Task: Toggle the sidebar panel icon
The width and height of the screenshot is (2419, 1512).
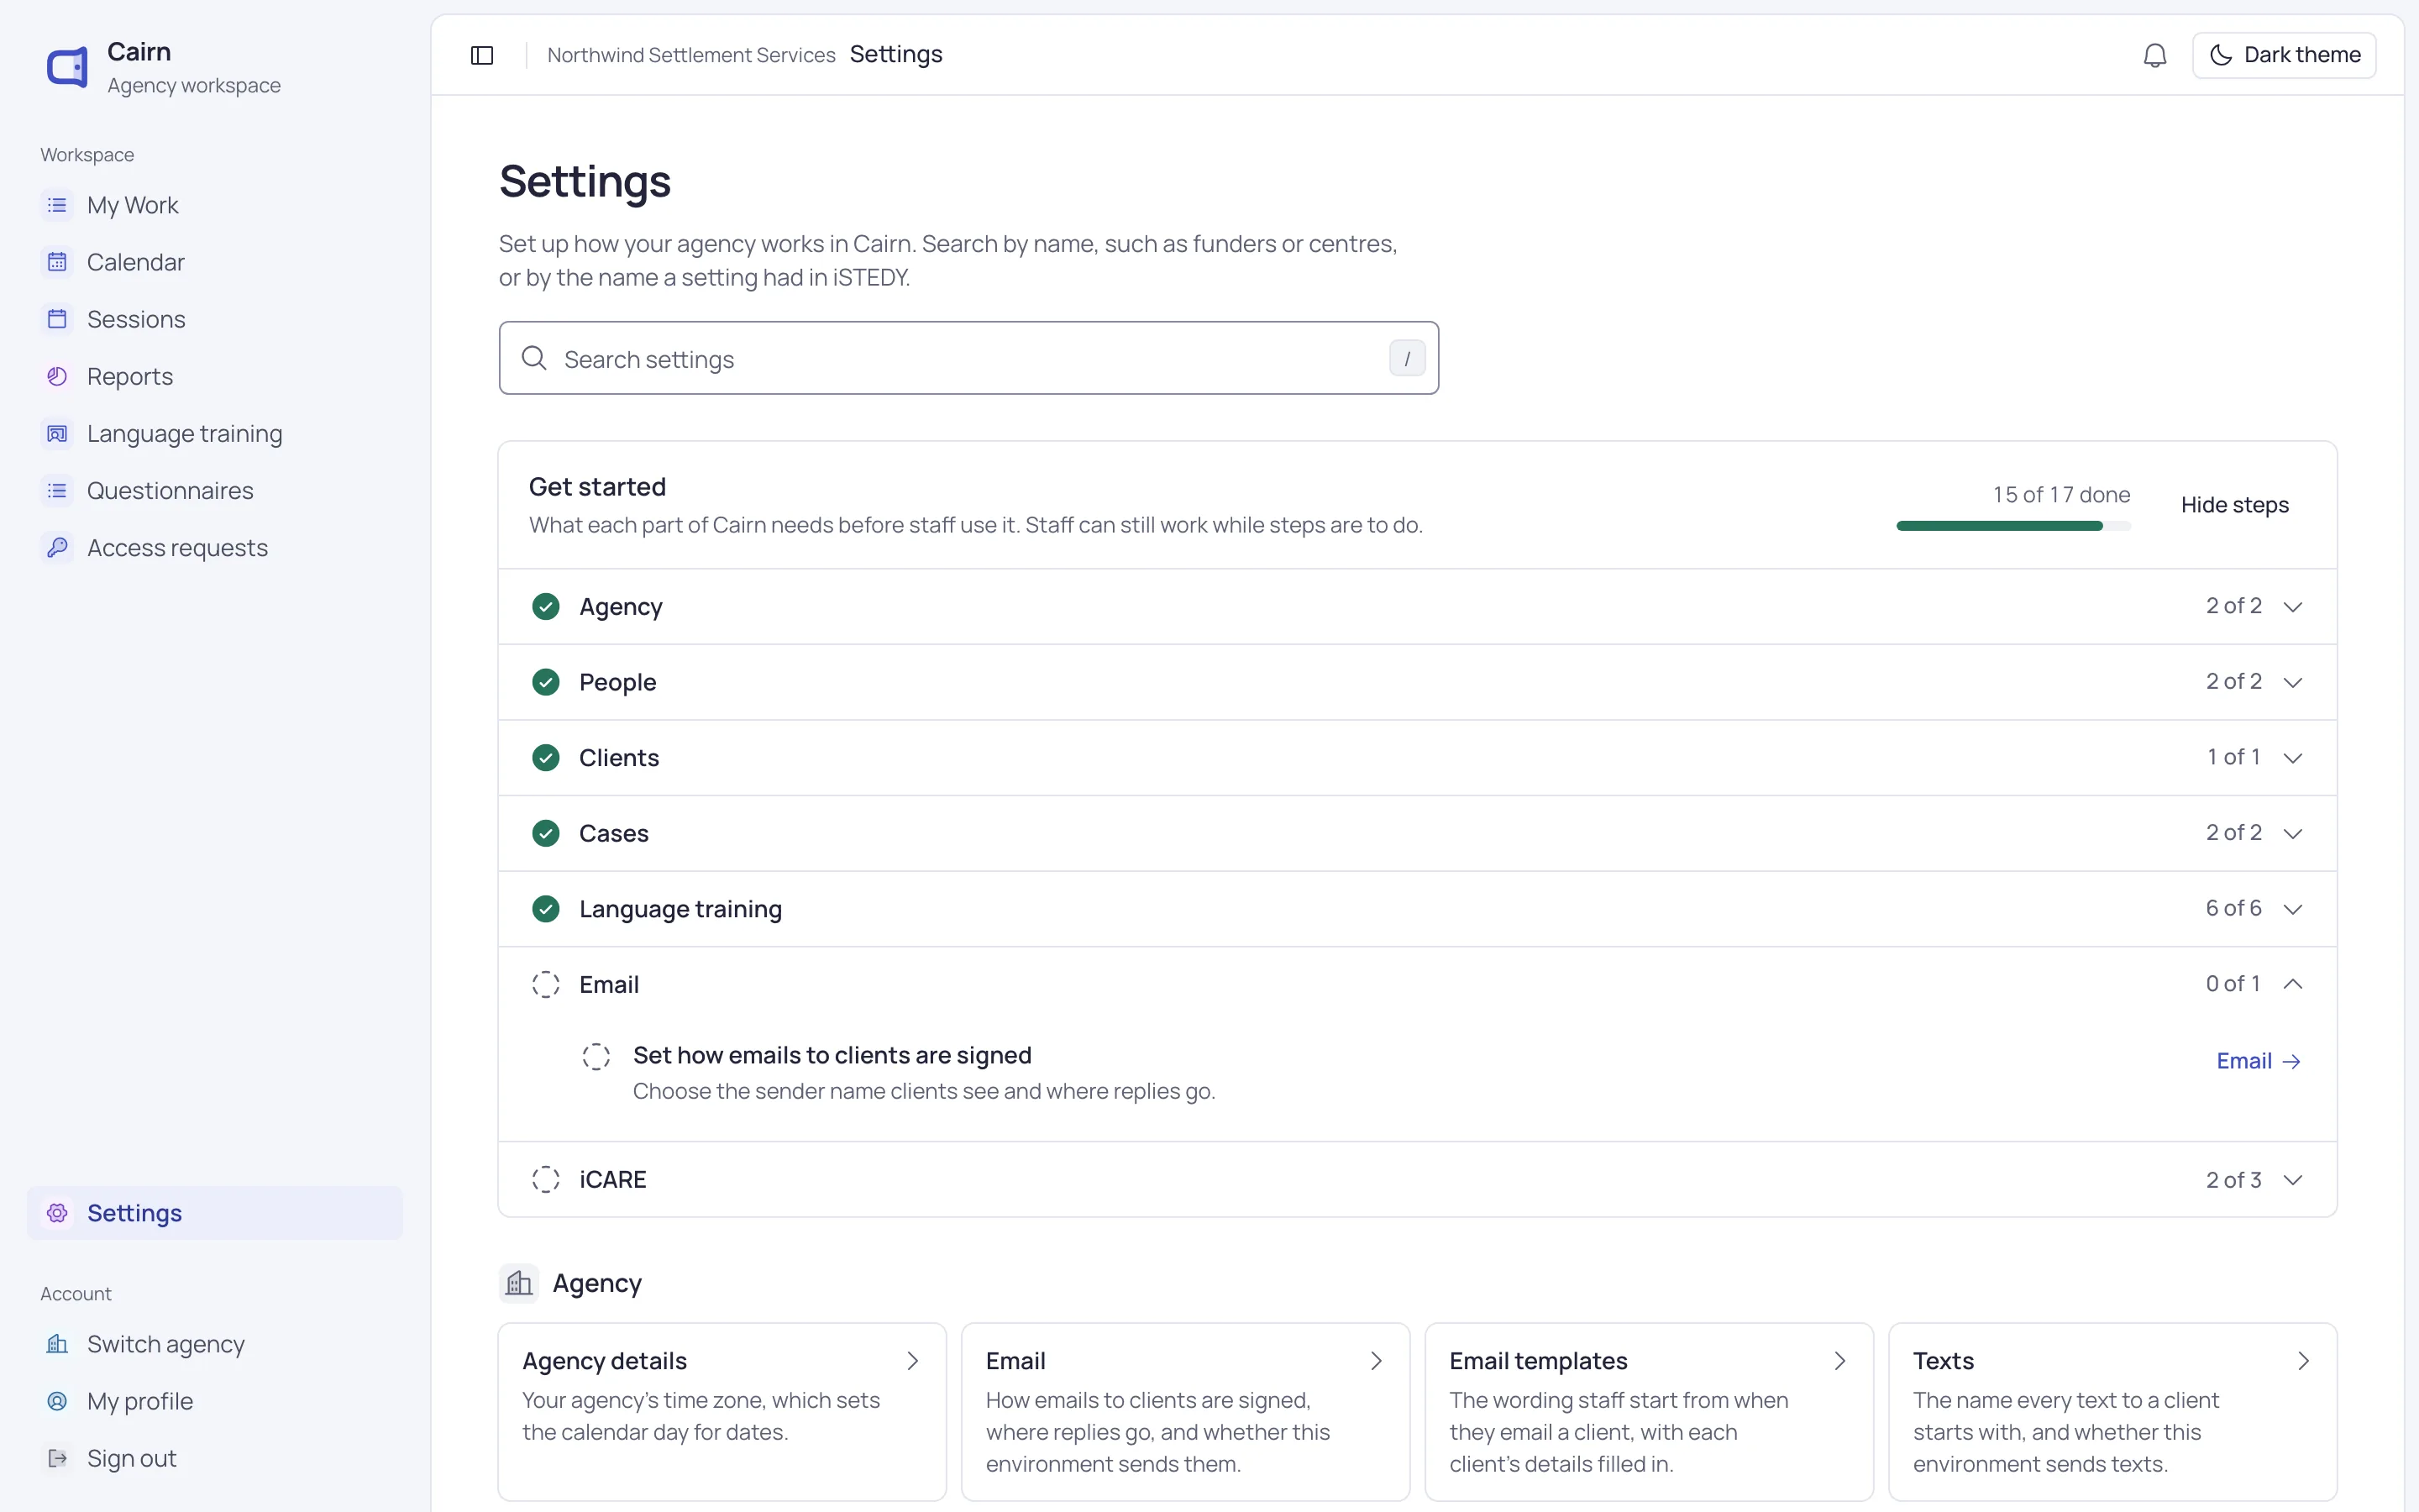Action: [482, 55]
